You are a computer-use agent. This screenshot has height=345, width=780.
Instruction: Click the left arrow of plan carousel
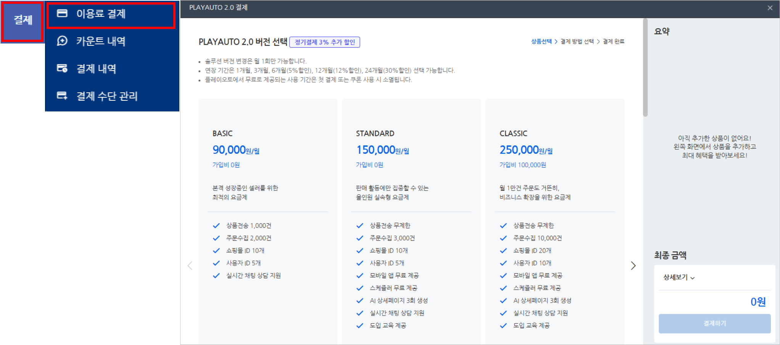190,266
